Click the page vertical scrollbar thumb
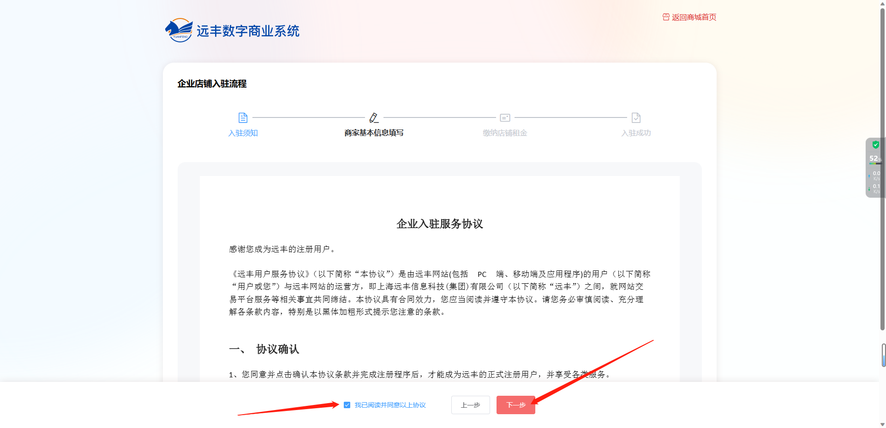The image size is (886, 428). 883,169
